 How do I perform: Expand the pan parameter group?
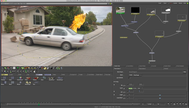[114, 91]
